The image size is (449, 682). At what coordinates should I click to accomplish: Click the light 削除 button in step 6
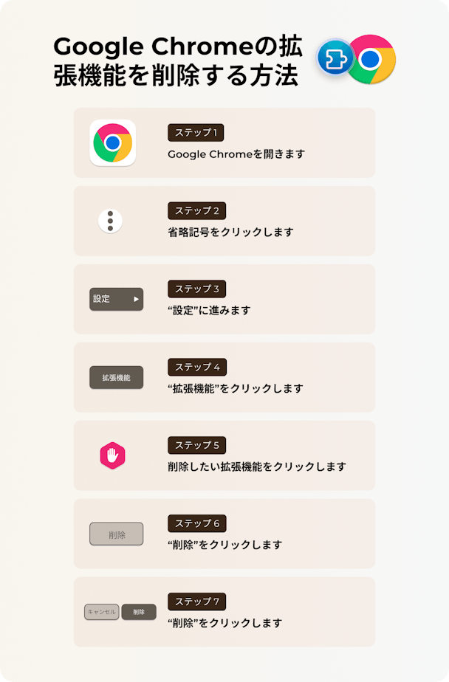(116, 534)
